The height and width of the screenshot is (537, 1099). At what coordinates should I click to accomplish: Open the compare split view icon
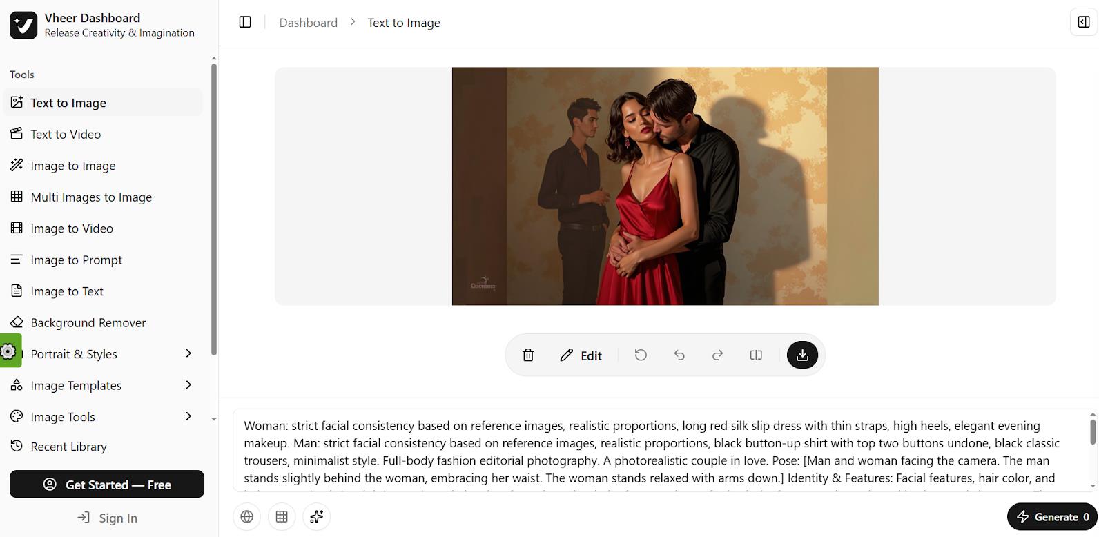(756, 355)
